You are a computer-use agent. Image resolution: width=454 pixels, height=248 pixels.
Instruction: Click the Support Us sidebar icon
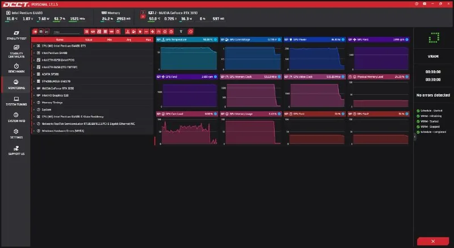[x=16, y=150]
